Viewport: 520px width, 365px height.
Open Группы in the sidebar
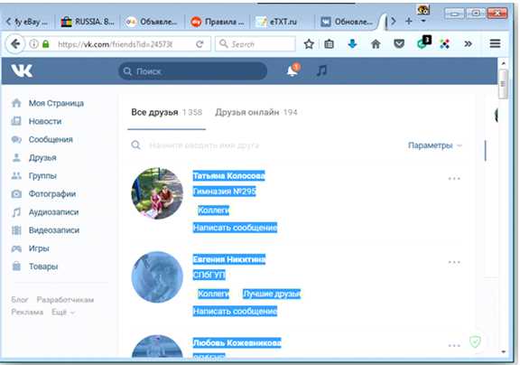pos(33,175)
